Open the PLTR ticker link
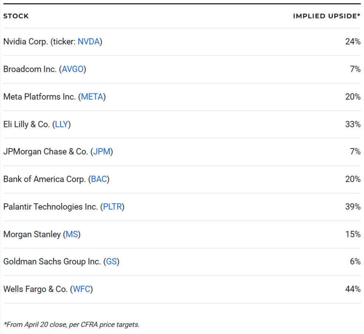This screenshot has height=334, width=364. 112,207
